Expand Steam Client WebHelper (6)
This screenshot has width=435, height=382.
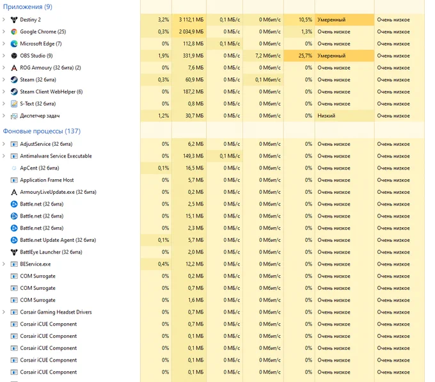coord(4,92)
